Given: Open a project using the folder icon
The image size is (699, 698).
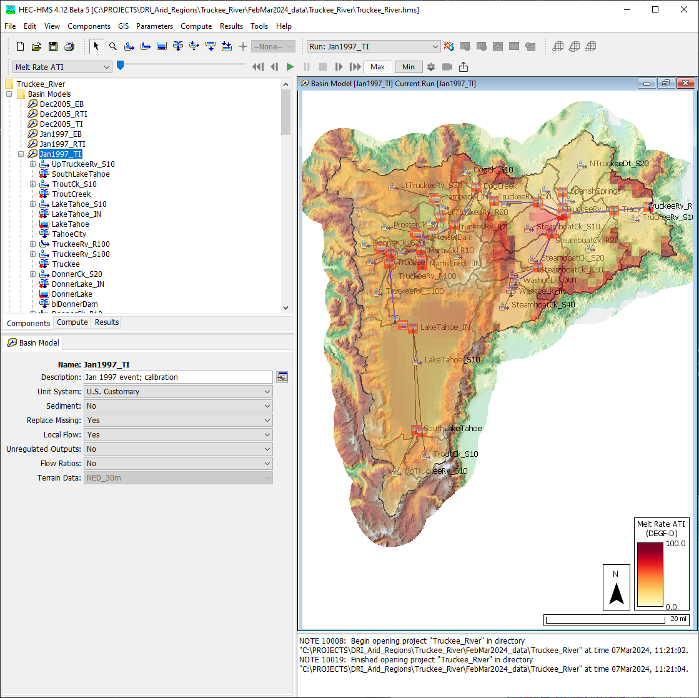Looking at the screenshot, I should click(37, 46).
